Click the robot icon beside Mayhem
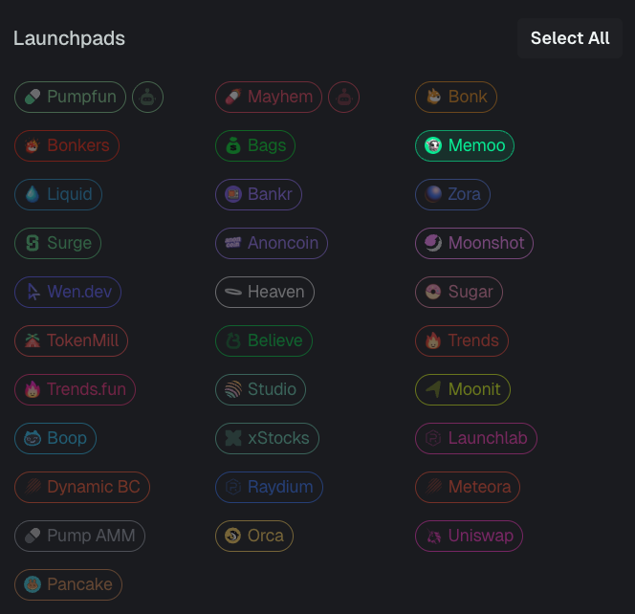This screenshot has height=614, width=635. [x=343, y=97]
